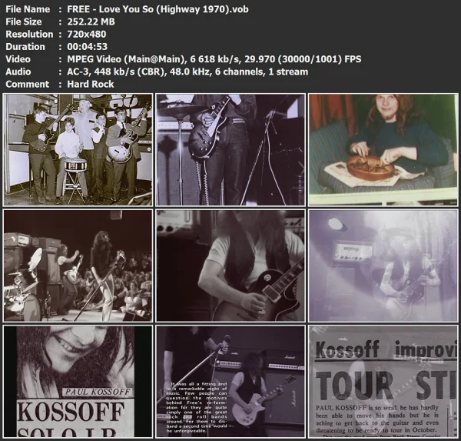The width and height of the screenshot is (461, 441).
Task: Click the comment value 'Hard Rock'
Action: 90,84
